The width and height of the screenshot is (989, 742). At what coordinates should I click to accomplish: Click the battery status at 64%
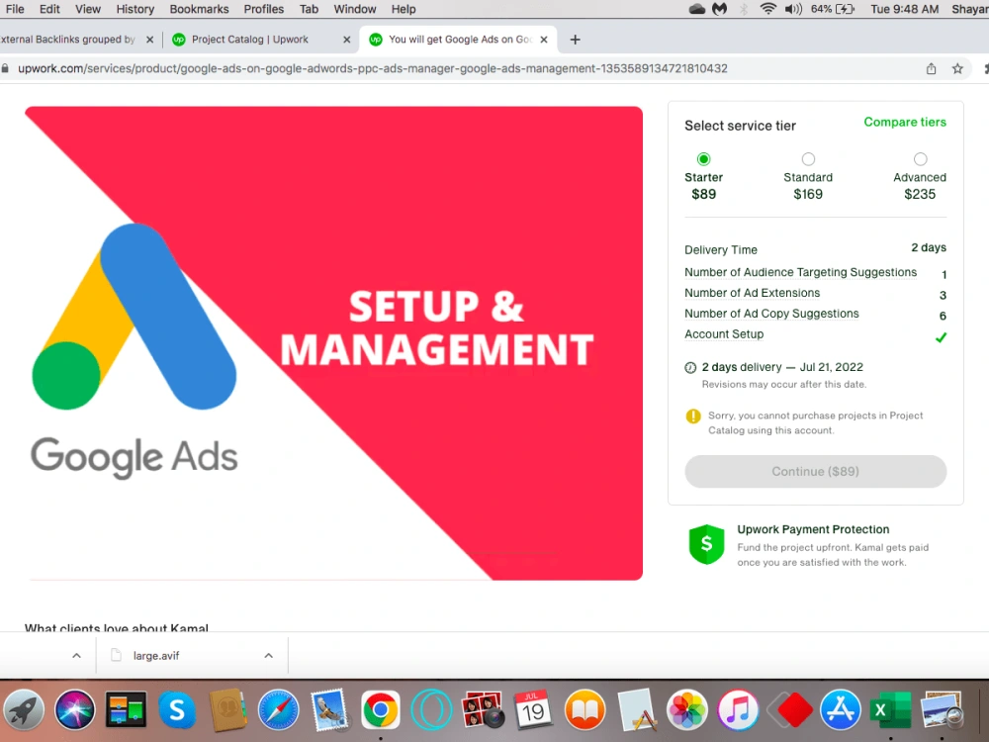pos(833,9)
